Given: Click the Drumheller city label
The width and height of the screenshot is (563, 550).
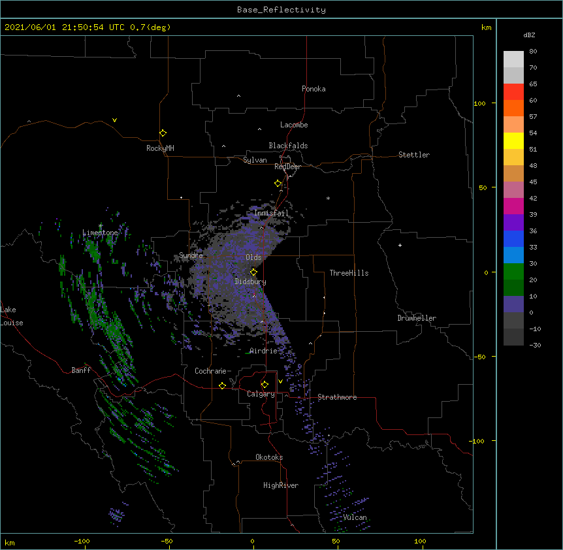Looking at the screenshot, I should [x=417, y=318].
